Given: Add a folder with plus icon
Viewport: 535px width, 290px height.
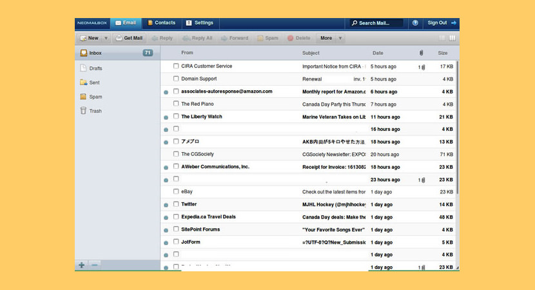Looking at the screenshot, I should (82, 265).
